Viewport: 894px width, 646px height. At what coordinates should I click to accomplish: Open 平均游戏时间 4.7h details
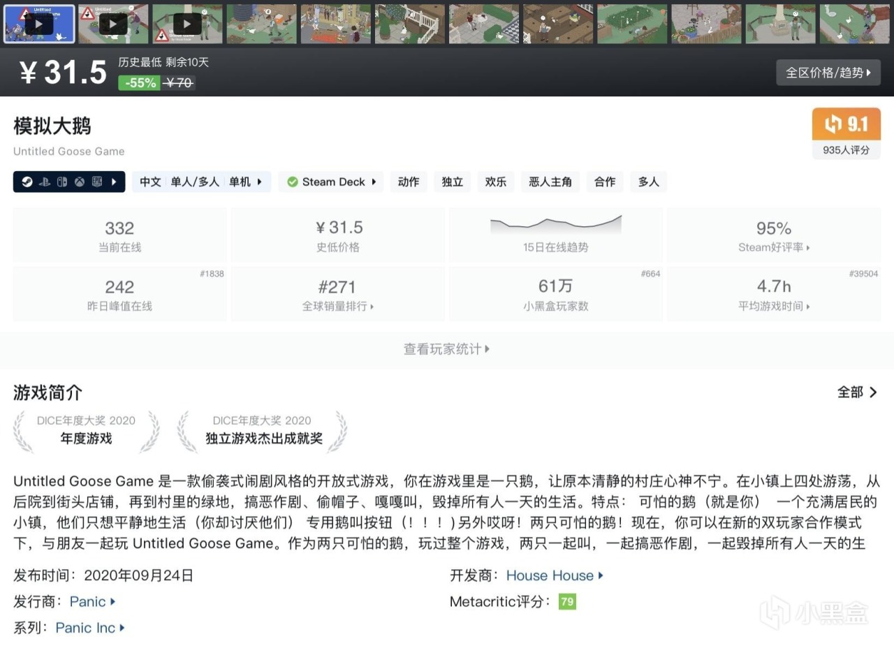click(x=774, y=295)
